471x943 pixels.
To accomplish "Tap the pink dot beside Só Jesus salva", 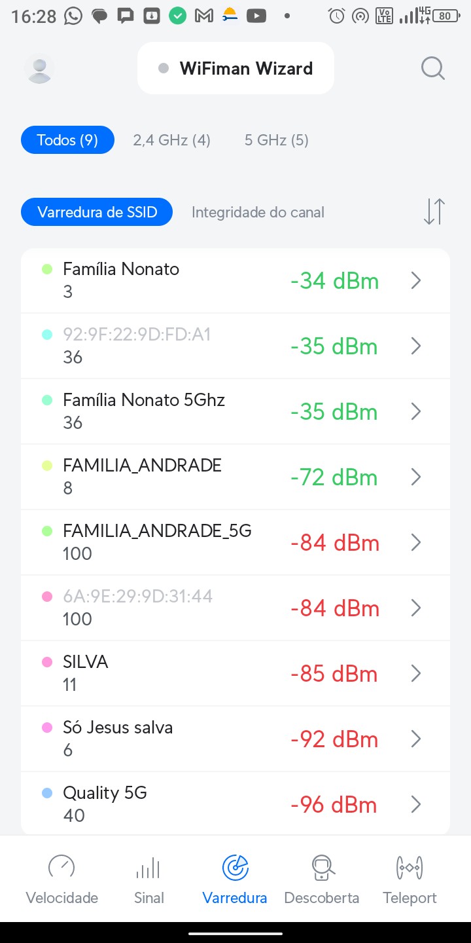I will click(47, 728).
